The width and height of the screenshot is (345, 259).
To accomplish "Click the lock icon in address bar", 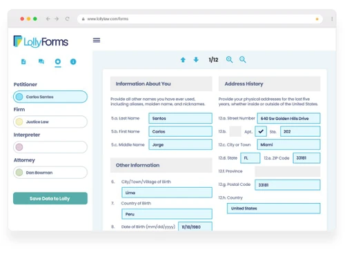I will click(x=83, y=19).
